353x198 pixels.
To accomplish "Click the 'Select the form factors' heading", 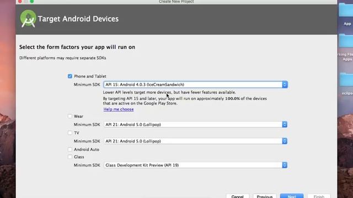I will point(77,47).
